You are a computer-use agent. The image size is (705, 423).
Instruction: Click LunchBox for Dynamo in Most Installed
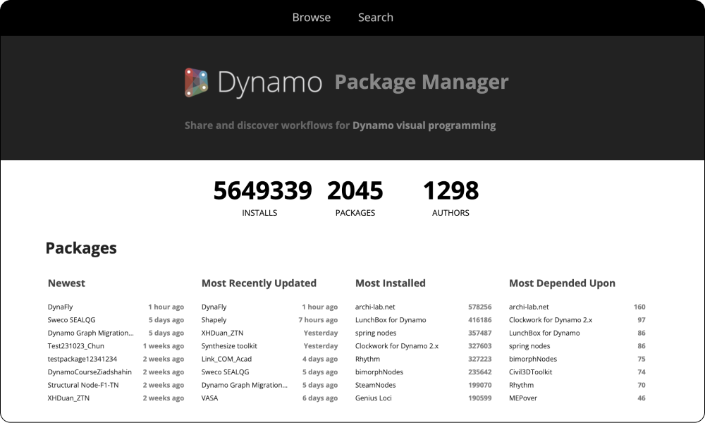391,320
